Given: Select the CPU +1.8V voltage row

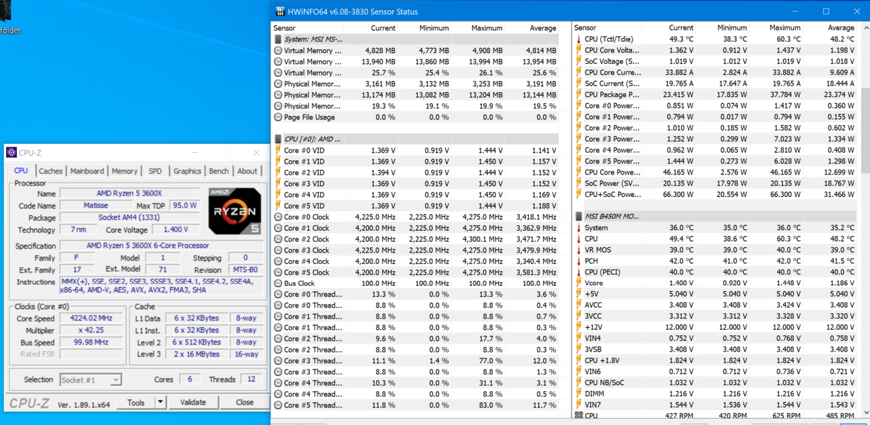Looking at the screenshot, I should coord(714,361).
